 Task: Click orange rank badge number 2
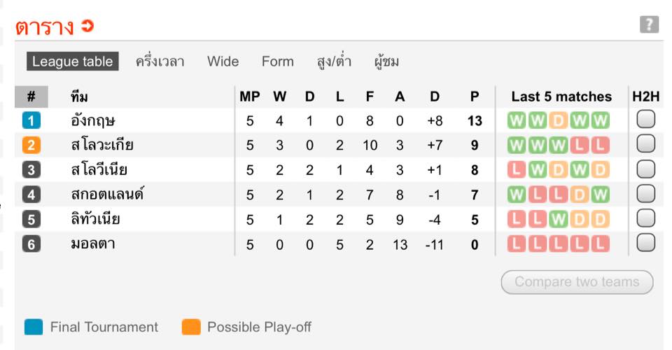pos(31,146)
